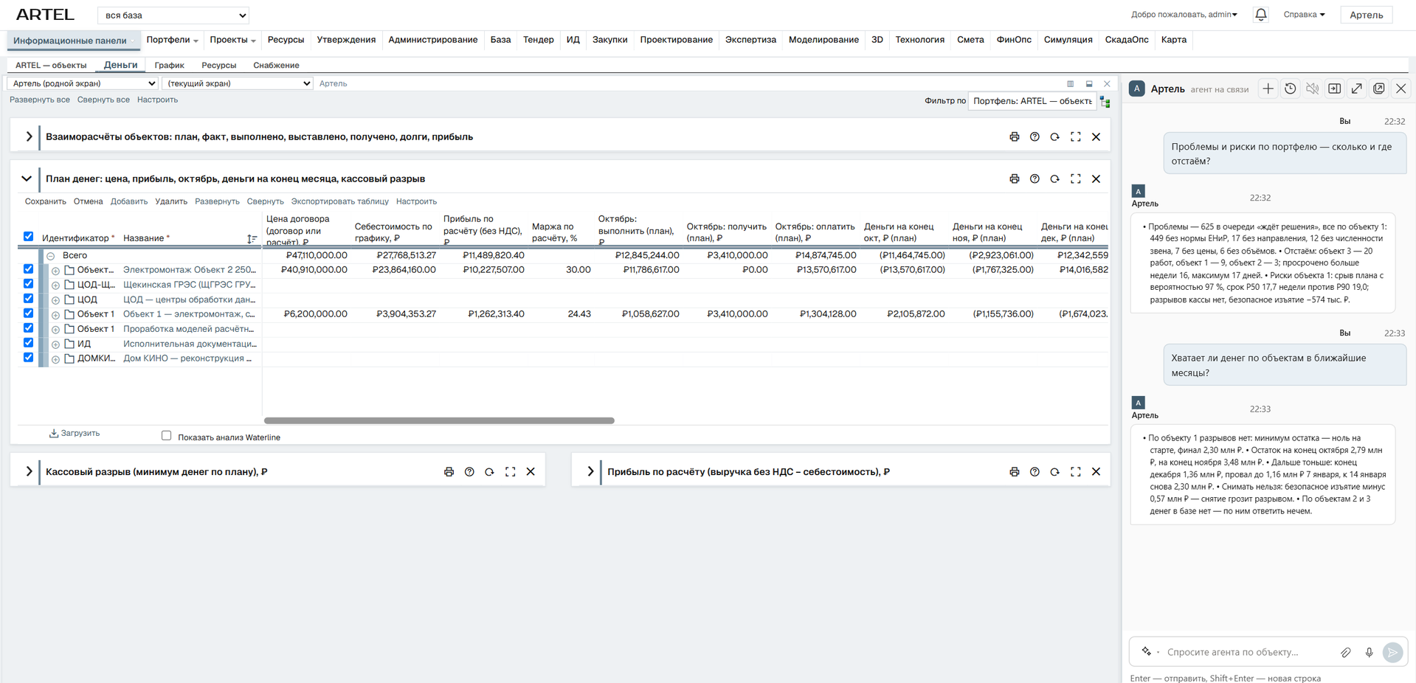
Task: Open the columns layout icon above filter
Action: tap(1070, 84)
